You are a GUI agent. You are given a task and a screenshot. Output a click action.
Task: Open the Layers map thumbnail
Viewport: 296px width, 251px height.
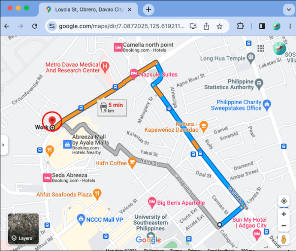click(23, 229)
